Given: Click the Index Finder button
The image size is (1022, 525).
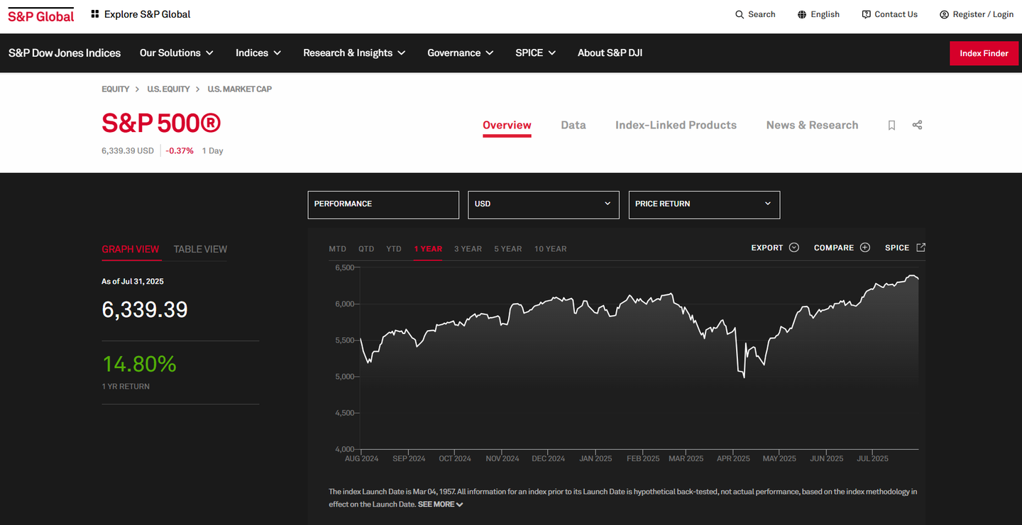Looking at the screenshot, I should (984, 53).
